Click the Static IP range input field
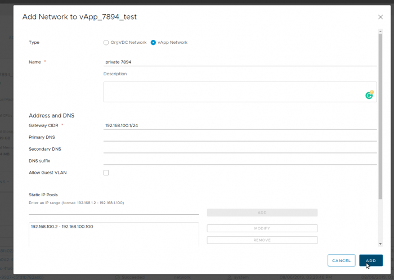This screenshot has width=394, height=280. click(114, 211)
